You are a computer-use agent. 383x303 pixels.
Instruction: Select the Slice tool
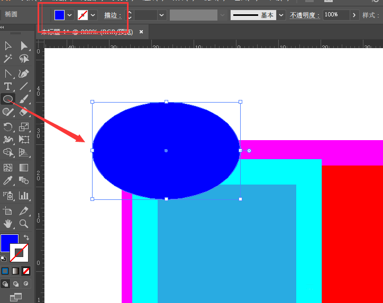pyautogui.click(x=24, y=210)
